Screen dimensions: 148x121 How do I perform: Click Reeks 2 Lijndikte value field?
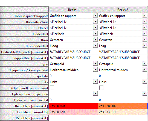click(x=123, y=76)
